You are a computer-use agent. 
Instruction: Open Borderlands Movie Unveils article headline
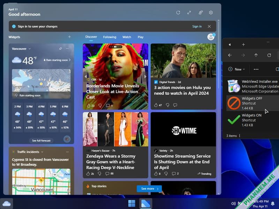tap(113, 91)
